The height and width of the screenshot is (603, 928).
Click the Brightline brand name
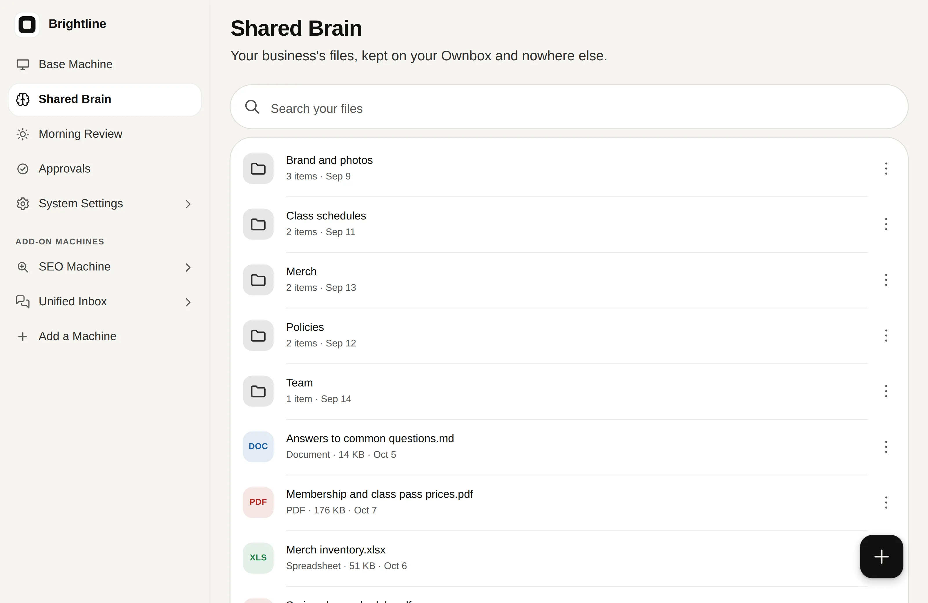[77, 24]
